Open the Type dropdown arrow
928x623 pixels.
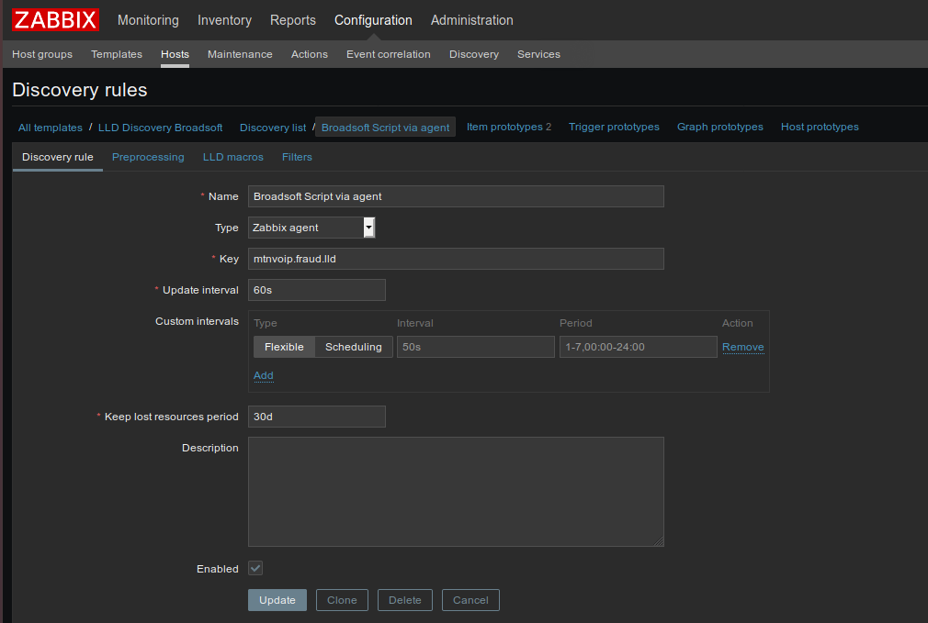(x=368, y=228)
